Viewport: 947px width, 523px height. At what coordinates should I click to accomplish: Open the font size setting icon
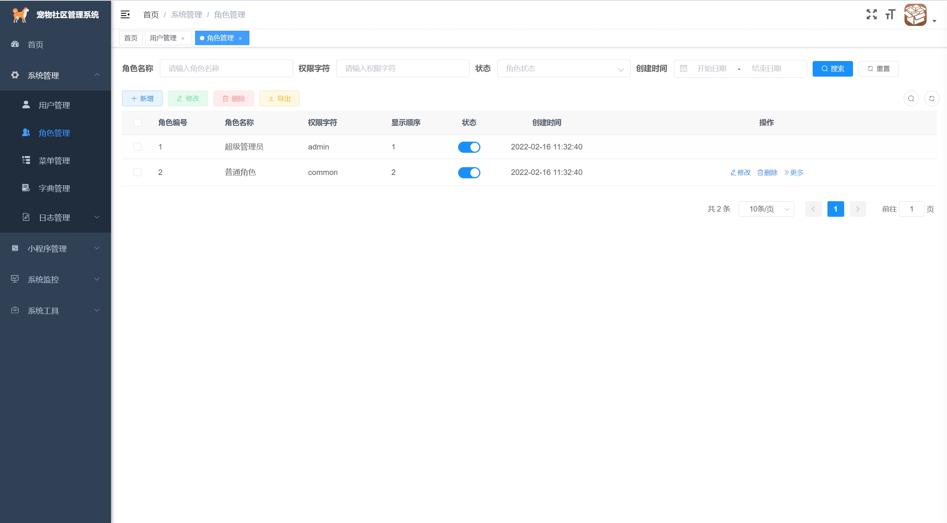point(890,14)
